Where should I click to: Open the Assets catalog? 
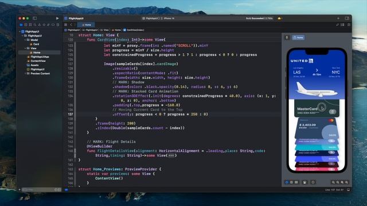(33, 65)
